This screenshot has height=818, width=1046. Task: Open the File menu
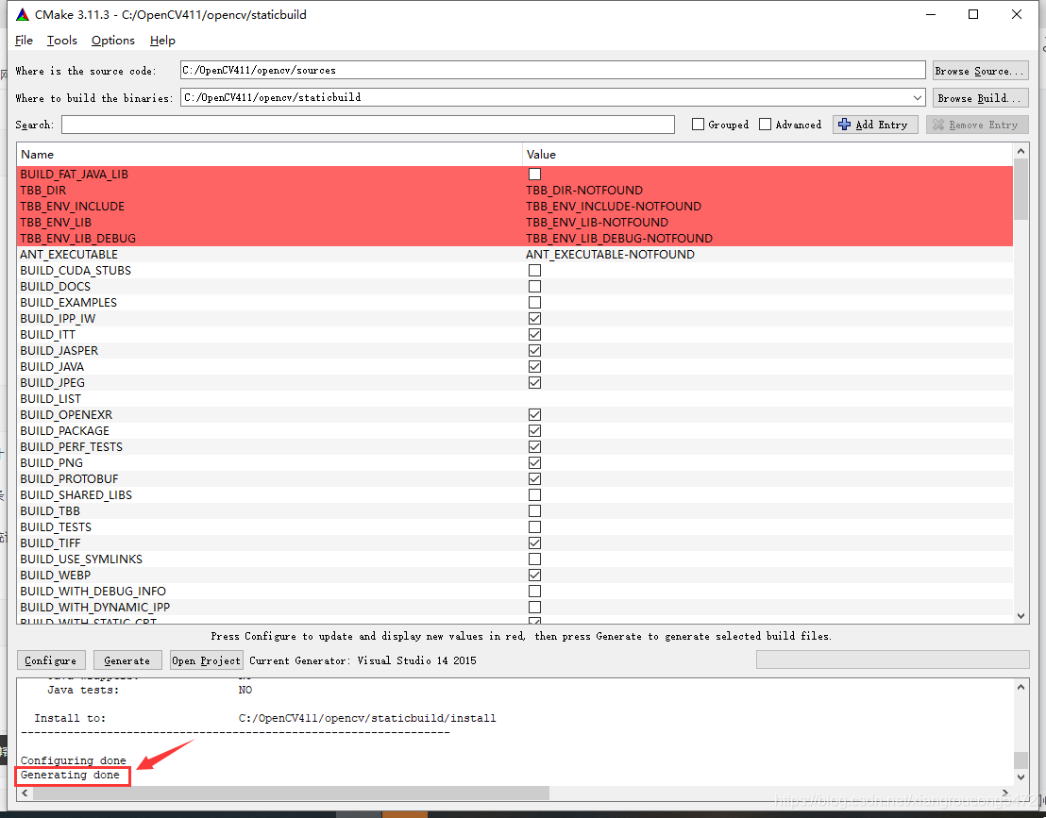(x=24, y=40)
